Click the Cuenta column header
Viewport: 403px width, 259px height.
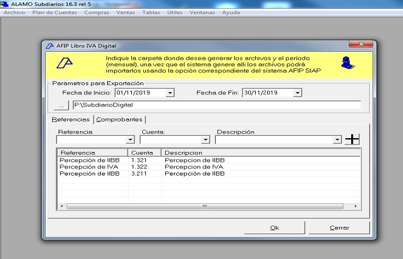(145, 153)
